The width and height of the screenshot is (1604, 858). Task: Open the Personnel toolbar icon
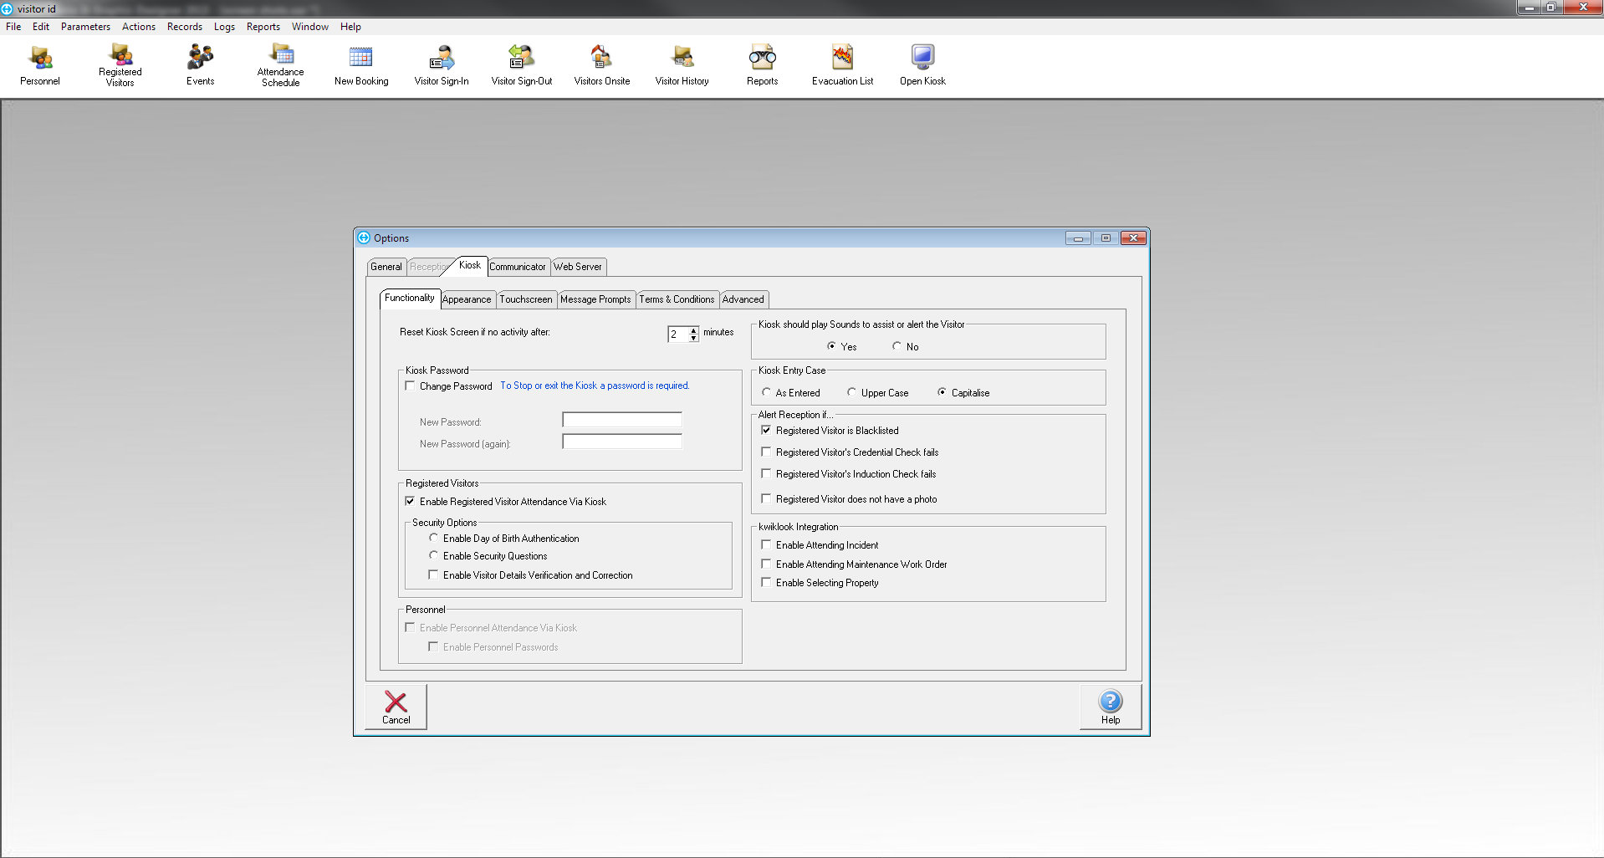40,65
